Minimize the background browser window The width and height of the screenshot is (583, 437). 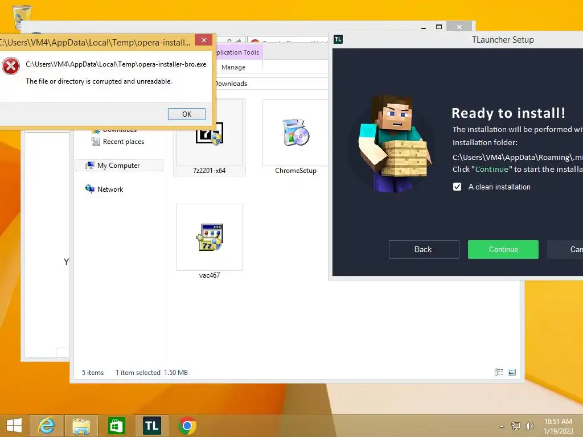(424, 27)
